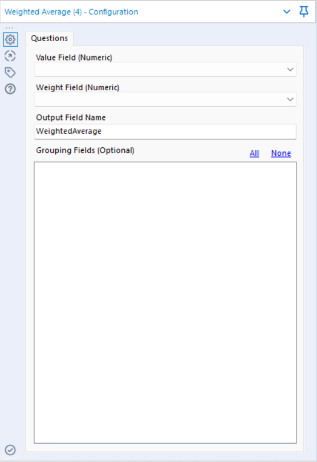The width and height of the screenshot is (317, 462).
Task: Select All grouping fields link
Action: [x=254, y=153]
